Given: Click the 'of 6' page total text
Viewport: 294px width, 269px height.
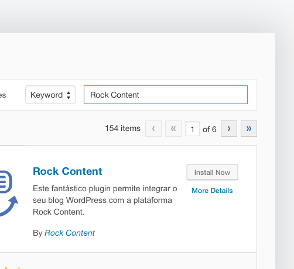Looking at the screenshot, I should (210, 129).
